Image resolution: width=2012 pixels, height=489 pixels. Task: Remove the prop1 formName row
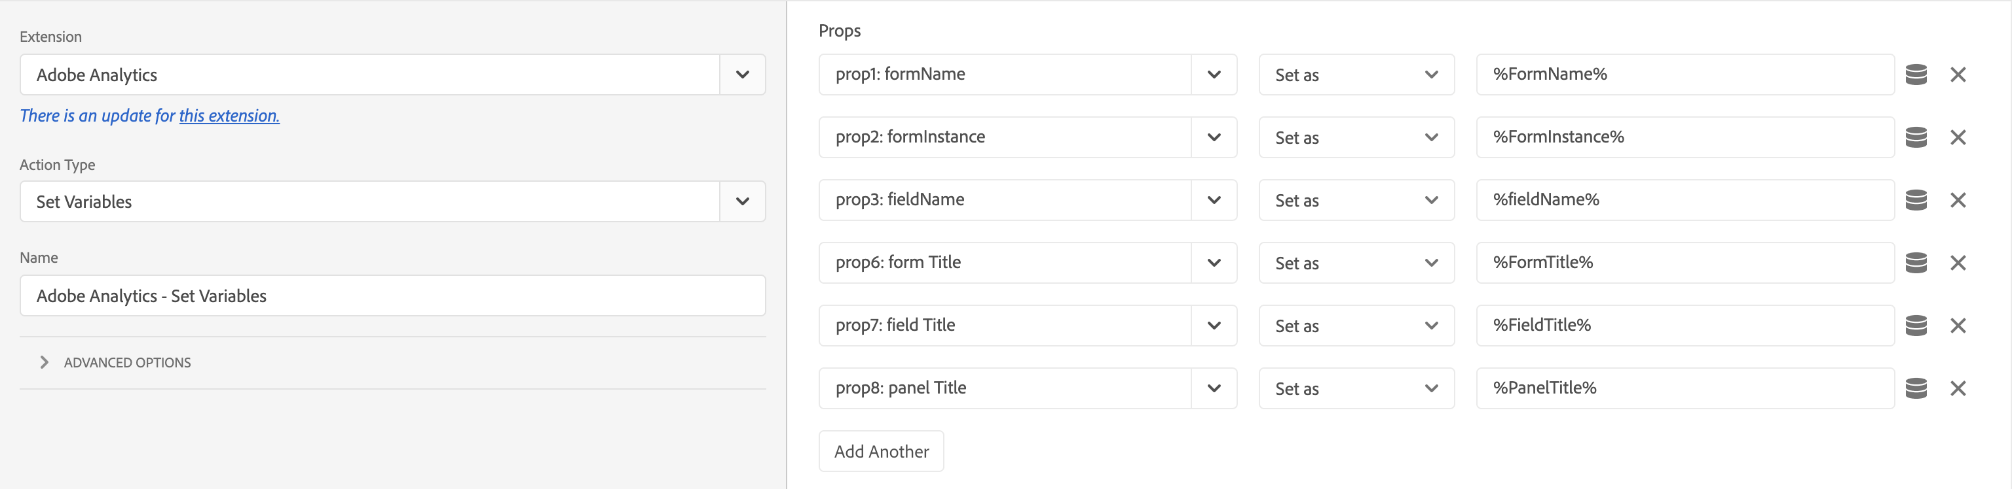click(1958, 75)
